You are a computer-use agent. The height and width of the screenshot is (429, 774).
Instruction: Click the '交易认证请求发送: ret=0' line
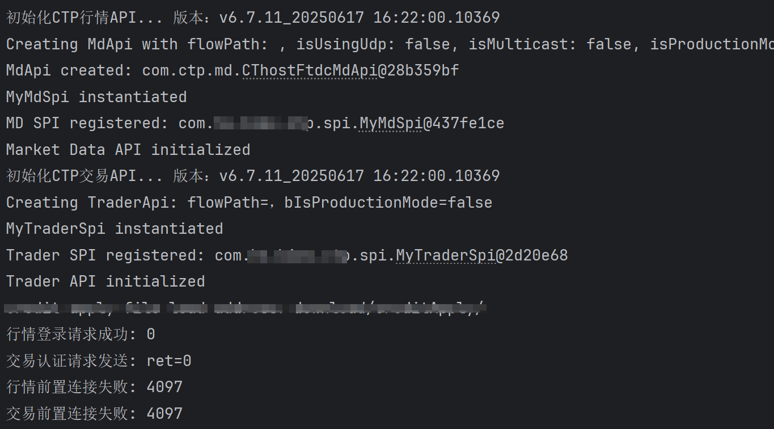pos(99,361)
